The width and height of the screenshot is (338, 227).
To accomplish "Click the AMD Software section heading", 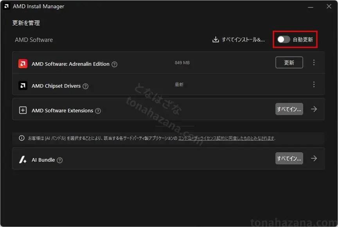I will (x=34, y=40).
